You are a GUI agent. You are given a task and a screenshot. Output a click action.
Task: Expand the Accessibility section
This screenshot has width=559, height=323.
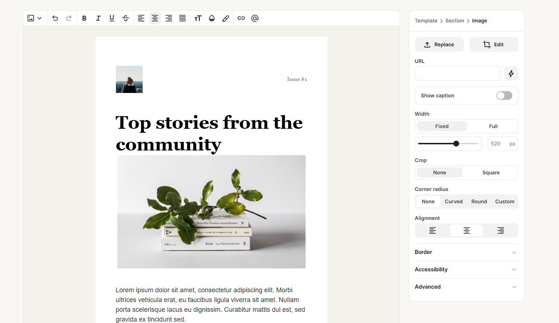[x=466, y=269]
